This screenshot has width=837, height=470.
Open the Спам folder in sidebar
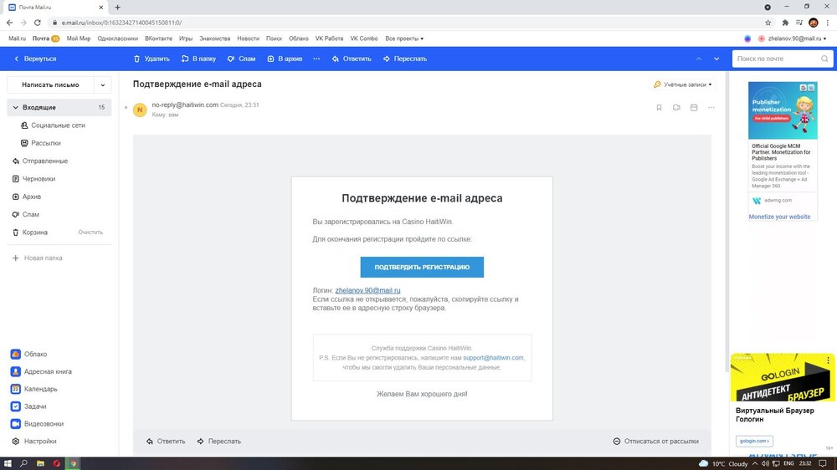click(x=31, y=214)
